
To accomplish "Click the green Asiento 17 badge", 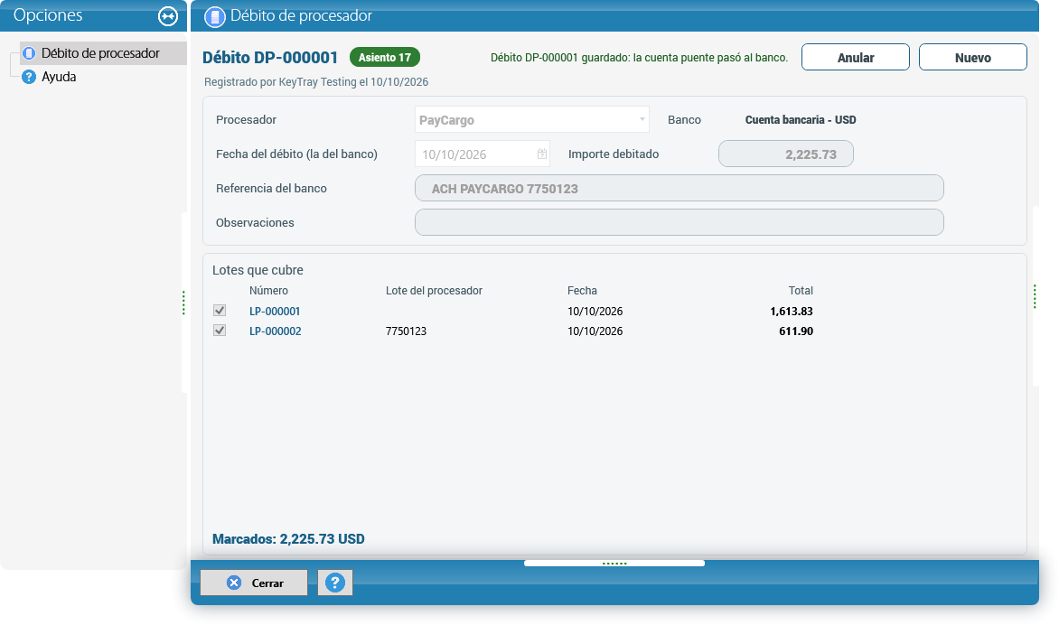I will tap(385, 58).
